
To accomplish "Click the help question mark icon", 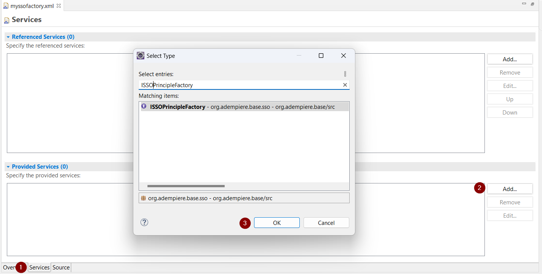I will [144, 223].
